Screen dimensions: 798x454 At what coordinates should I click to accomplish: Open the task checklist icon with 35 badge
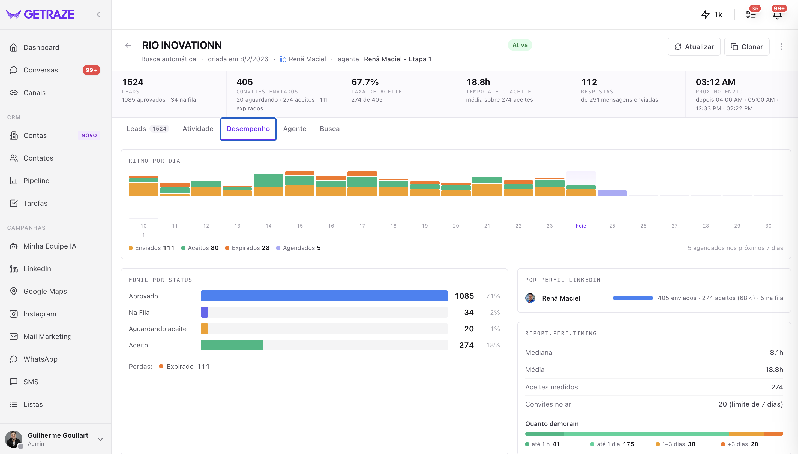(x=751, y=14)
